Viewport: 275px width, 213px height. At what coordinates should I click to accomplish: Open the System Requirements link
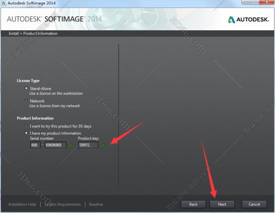tap(63, 204)
